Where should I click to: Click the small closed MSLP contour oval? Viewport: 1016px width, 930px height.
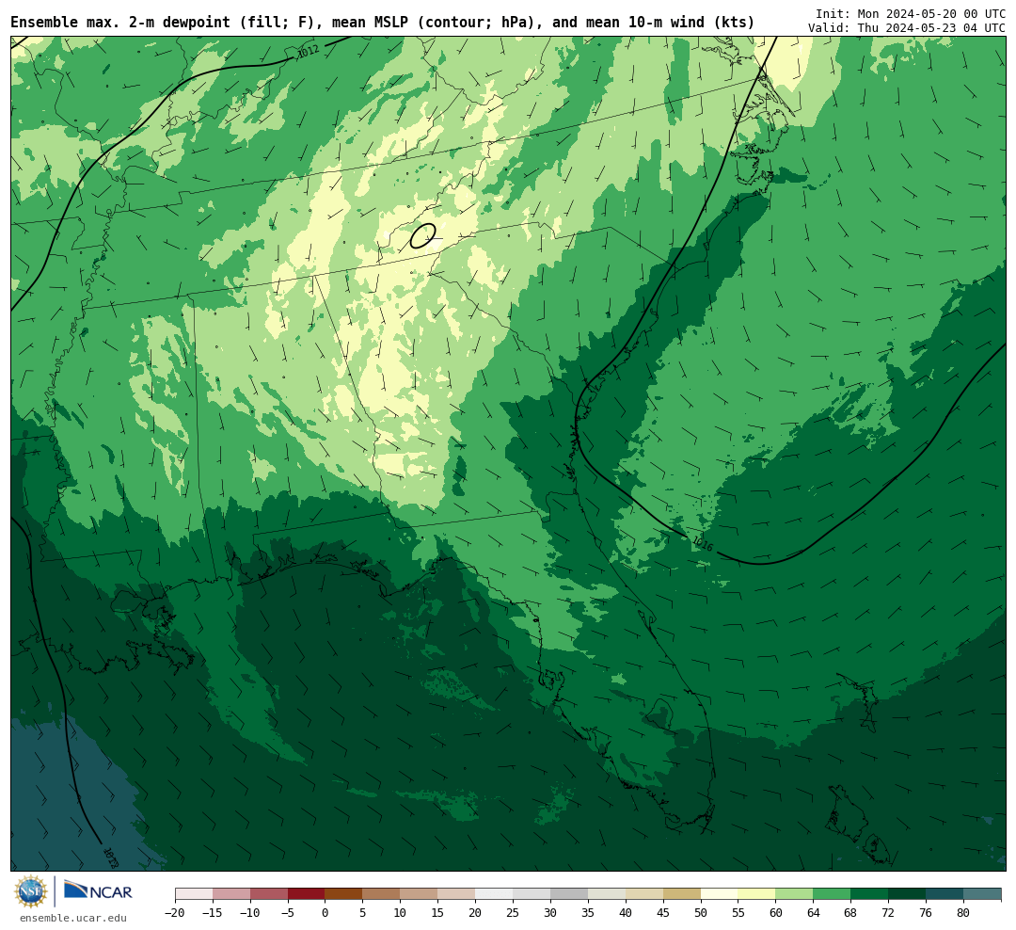point(422,235)
